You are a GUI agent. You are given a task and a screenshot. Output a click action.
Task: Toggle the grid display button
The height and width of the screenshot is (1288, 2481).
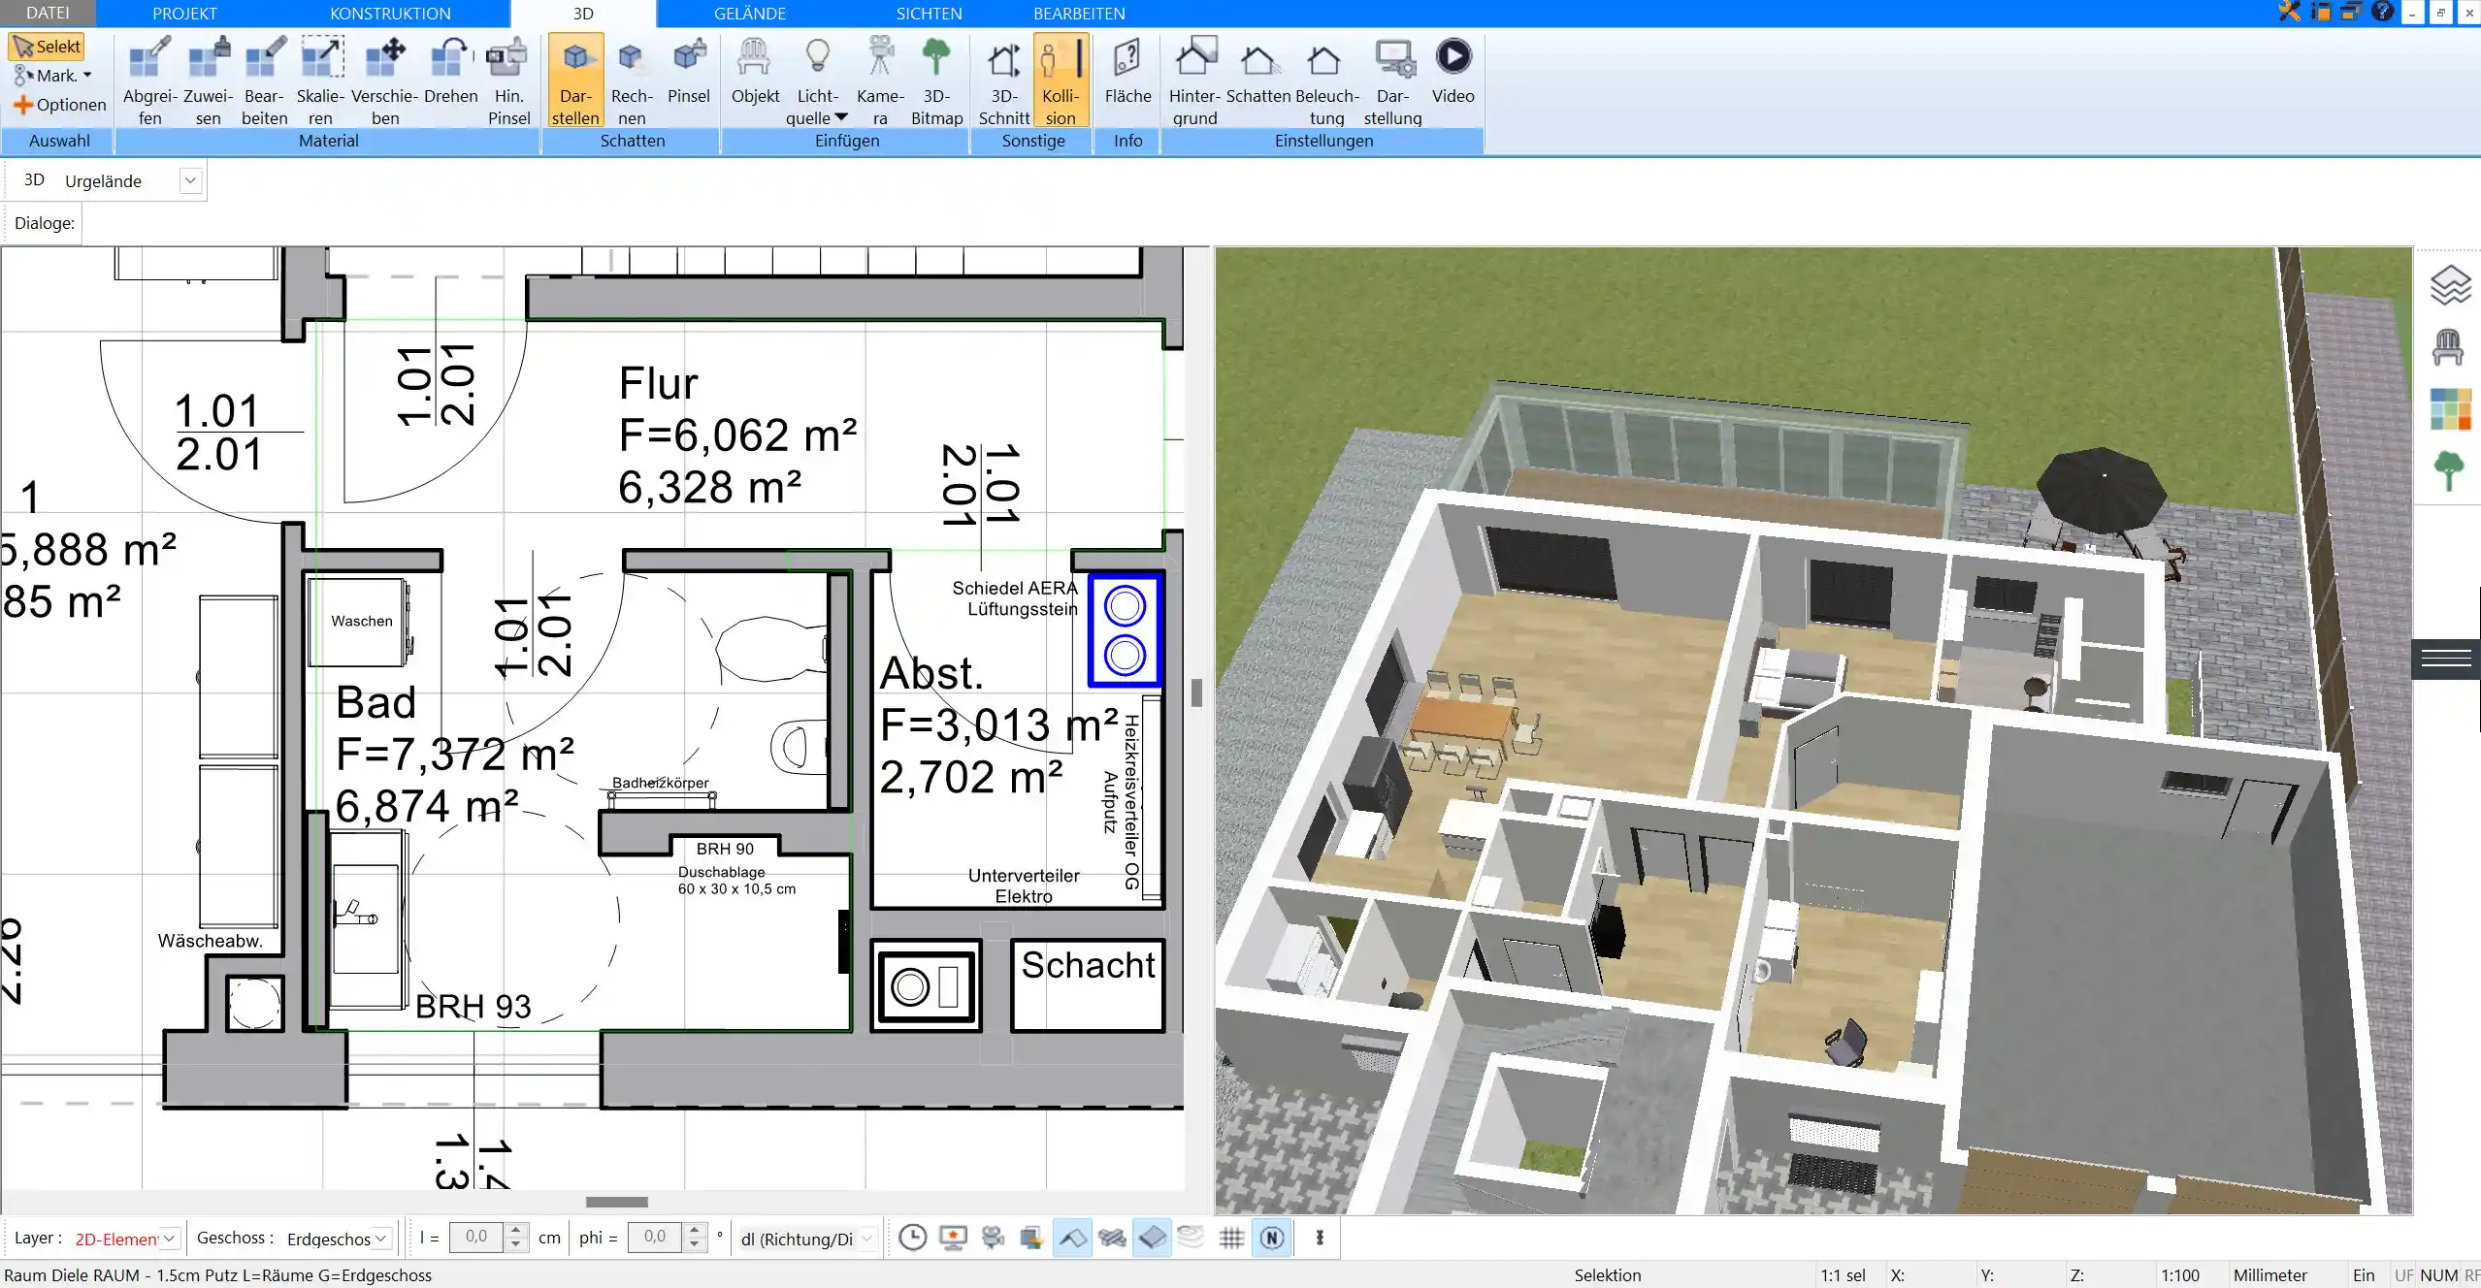(1231, 1238)
